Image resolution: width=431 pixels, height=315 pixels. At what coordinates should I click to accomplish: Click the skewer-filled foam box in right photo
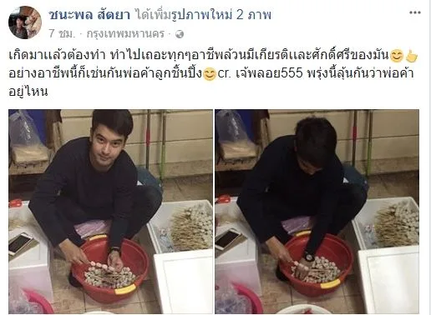(387, 222)
